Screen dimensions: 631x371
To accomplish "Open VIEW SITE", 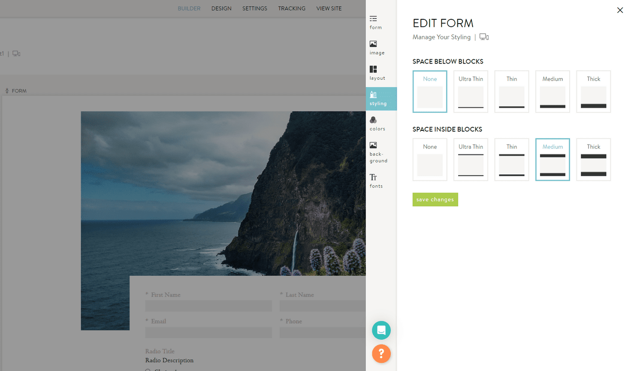I will [x=329, y=8].
